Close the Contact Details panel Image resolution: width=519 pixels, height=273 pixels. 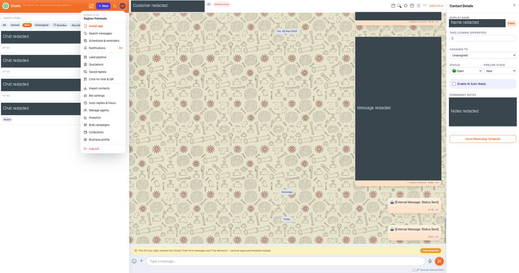tap(515, 6)
